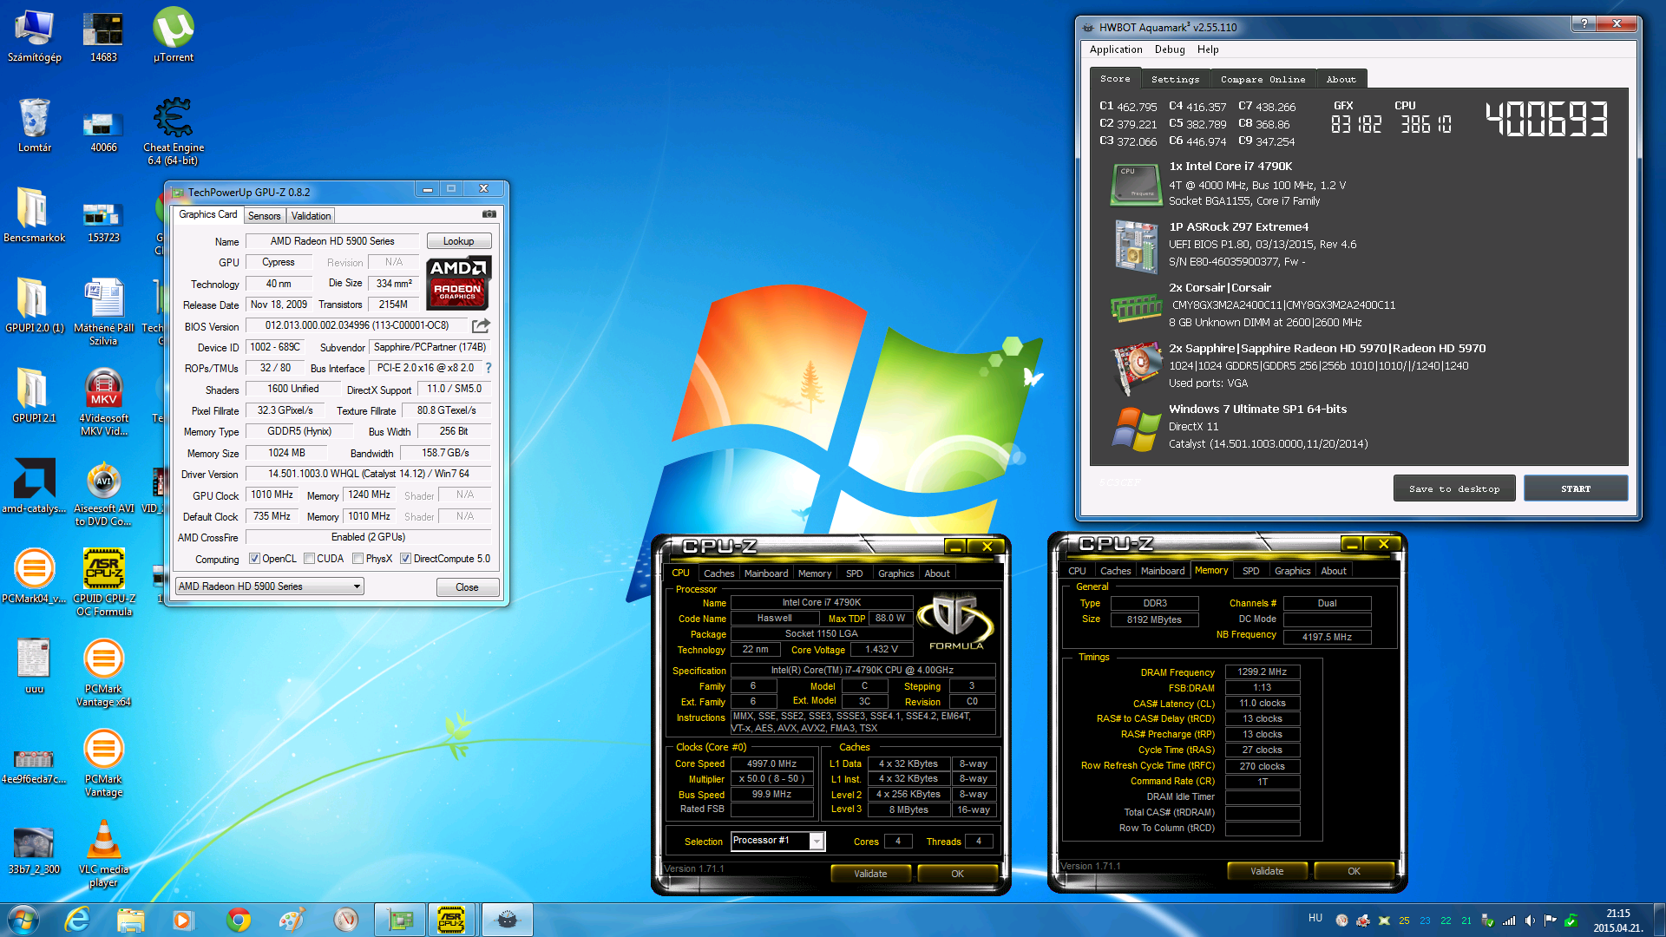This screenshot has height=937, width=1666.
Task: Click the taskbar clock
Action: (1617, 921)
